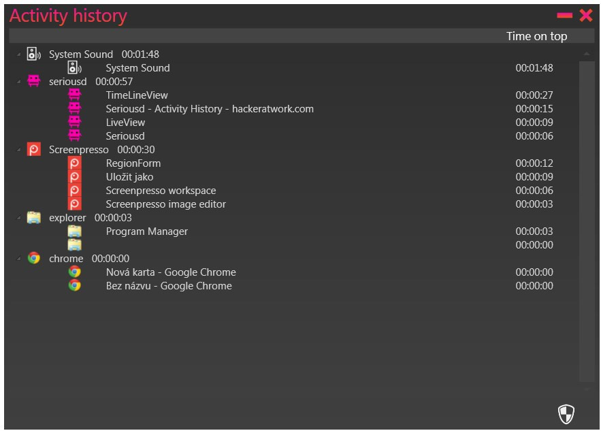Click the red Screenpresso group icon

point(34,149)
